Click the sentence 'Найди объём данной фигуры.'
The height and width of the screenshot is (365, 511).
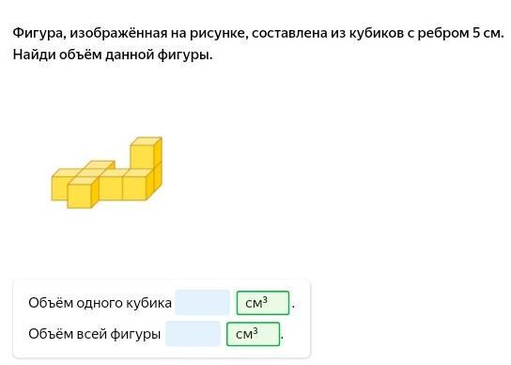[x=113, y=55]
